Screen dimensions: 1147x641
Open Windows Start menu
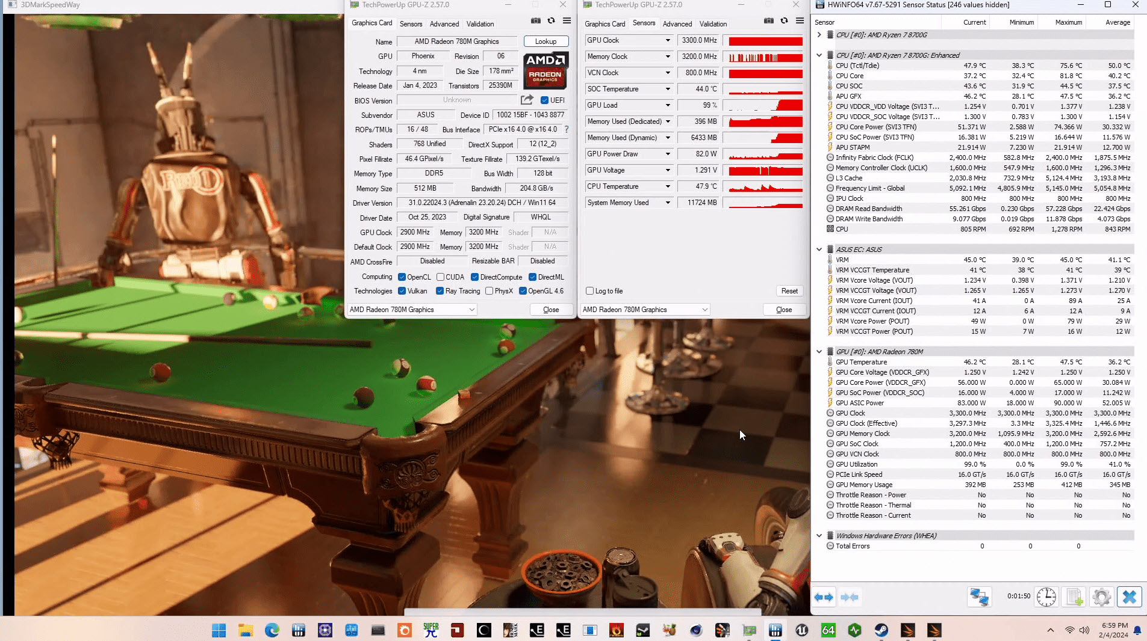pos(219,630)
